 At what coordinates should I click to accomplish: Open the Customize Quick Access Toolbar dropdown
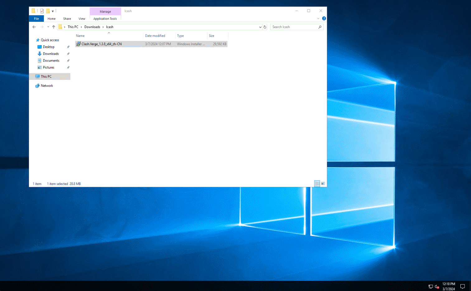point(53,11)
